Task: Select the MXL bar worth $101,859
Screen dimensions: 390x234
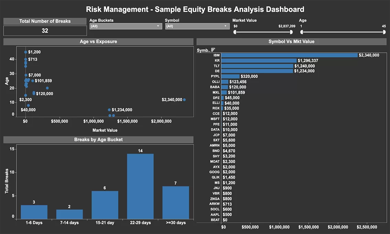Action: [224, 92]
